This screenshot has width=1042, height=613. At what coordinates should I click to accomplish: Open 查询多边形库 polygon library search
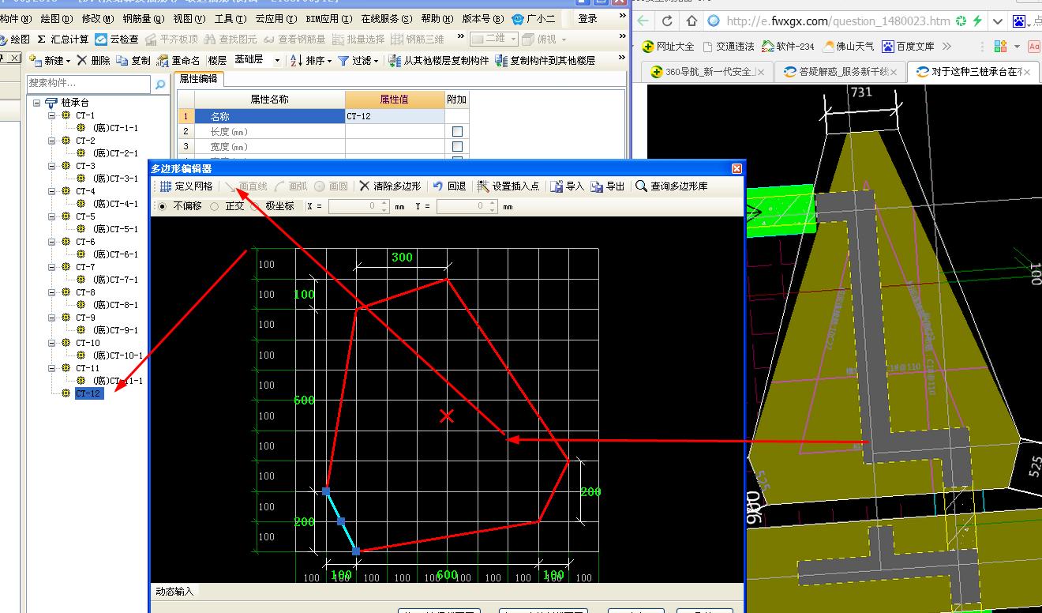tap(672, 186)
